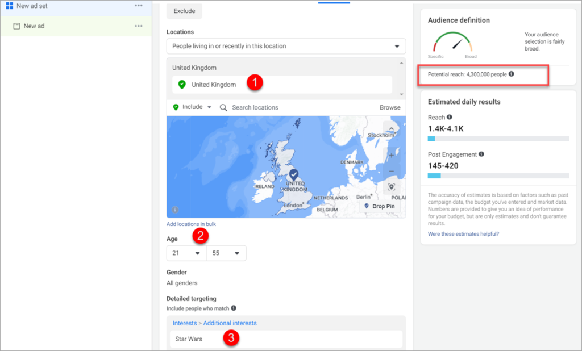Open the minimum age dropdown showing 21
This screenshot has height=351, width=582.
(186, 253)
